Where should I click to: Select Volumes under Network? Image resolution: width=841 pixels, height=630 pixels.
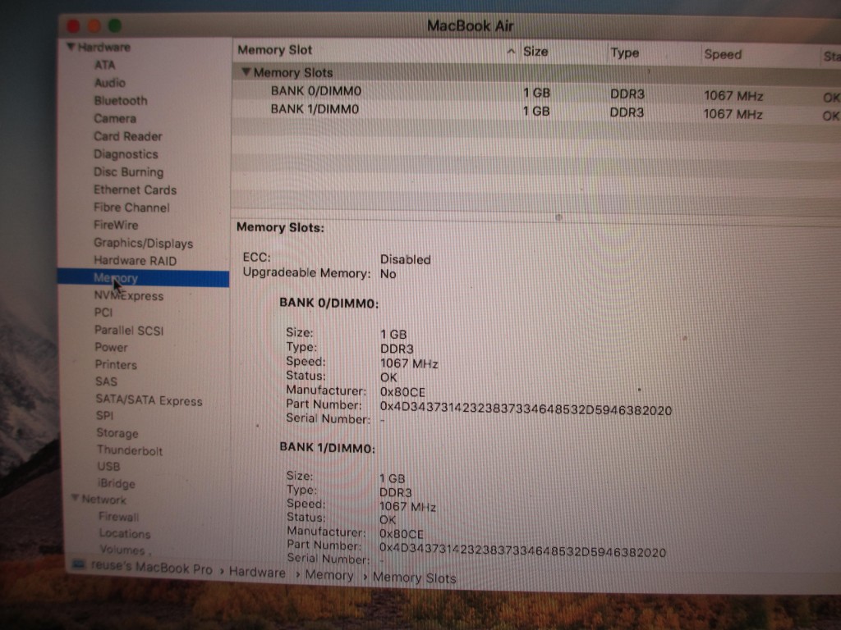(123, 550)
